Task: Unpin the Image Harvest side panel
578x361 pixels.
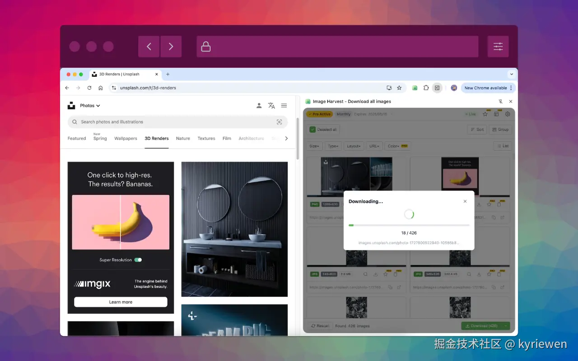Action: click(x=500, y=102)
